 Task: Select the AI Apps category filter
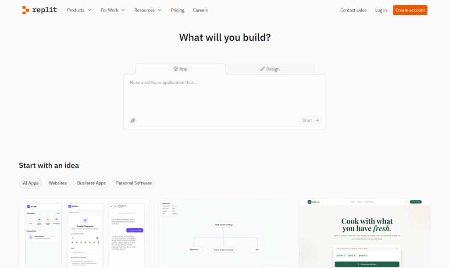click(31, 183)
